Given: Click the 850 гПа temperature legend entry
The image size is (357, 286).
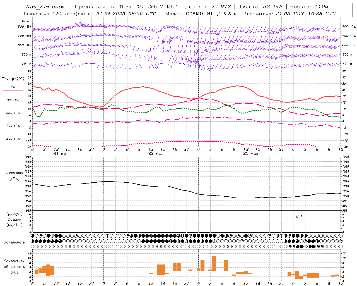Looking at the screenshot, I should click(13, 113).
